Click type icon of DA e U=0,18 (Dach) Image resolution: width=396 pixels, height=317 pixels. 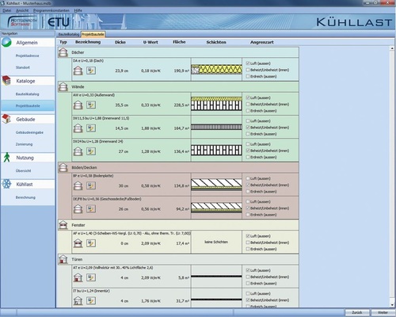pyautogui.click(x=78, y=71)
